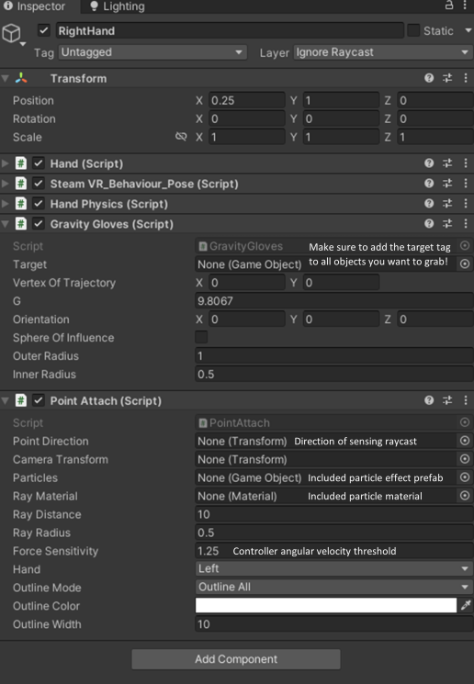Click the Add Component button
This screenshot has height=684, width=474.
236,659
